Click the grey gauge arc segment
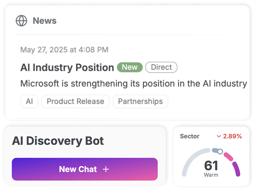The height and width of the screenshot is (190, 255). 193,160
